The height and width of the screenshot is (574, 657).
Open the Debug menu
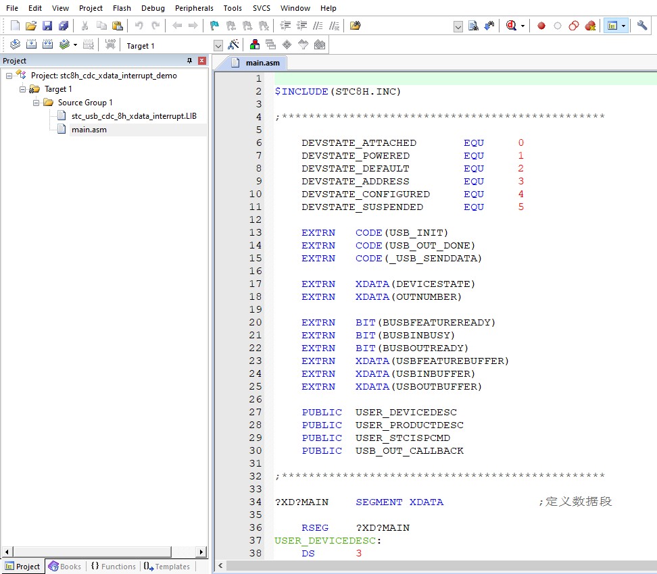click(153, 8)
